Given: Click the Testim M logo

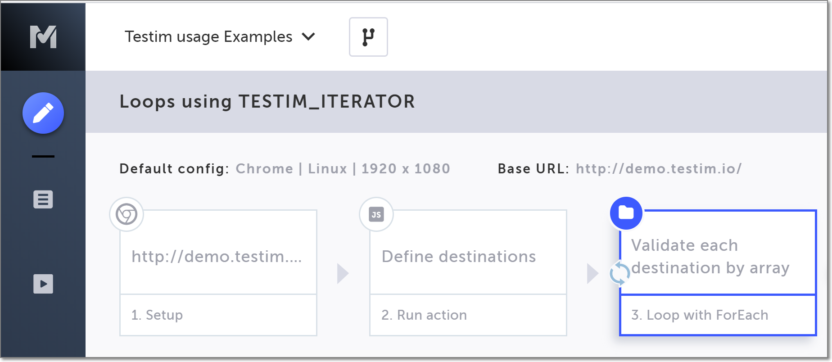Looking at the screenshot, I should [43, 37].
